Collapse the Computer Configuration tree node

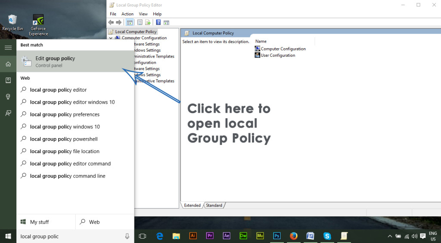111,38
